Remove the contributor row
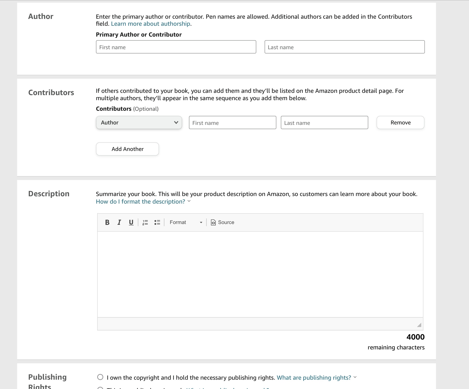469x389 pixels. click(400, 123)
